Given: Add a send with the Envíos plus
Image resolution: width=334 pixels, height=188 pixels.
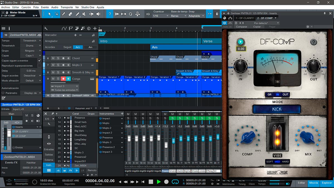Looking at the screenshot, I should click(x=40, y=148).
